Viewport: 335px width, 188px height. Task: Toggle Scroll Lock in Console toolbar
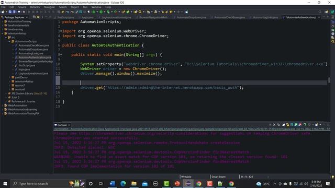[x=287, y=125]
